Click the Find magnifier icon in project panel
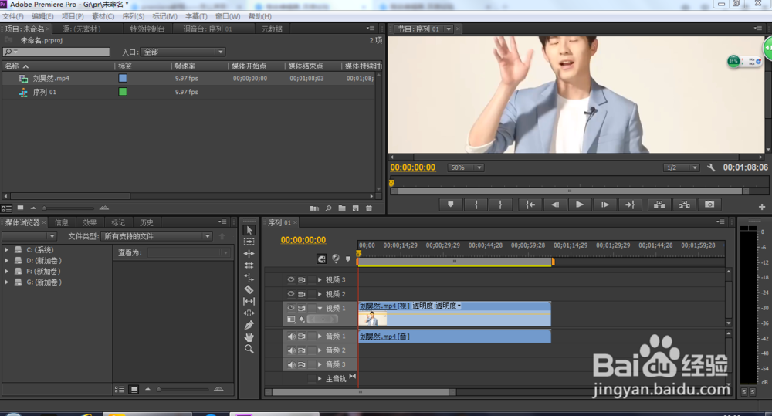Image resolution: width=772 pixels, height=416 pixels. [328, 208]
